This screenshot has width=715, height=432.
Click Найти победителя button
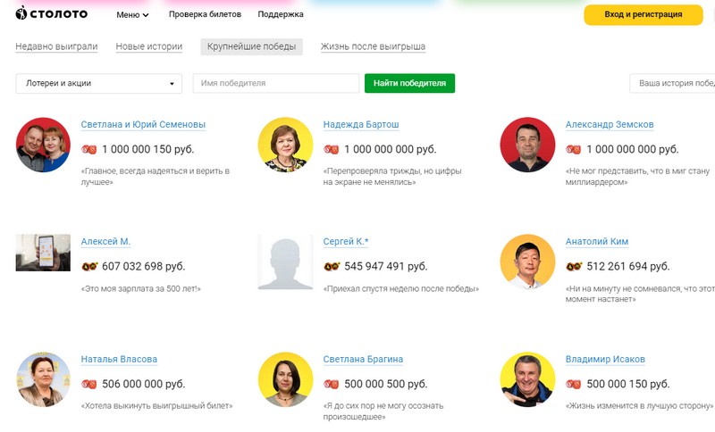coord(409,83)
